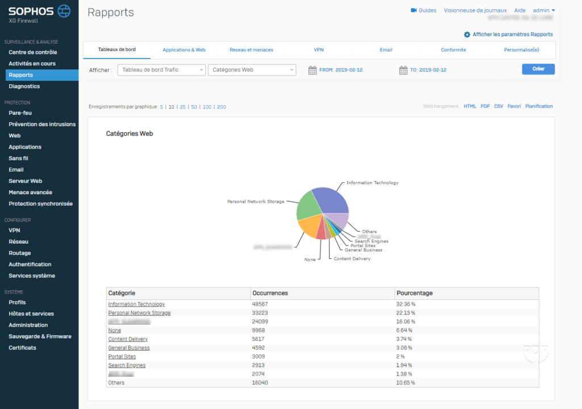Open the FROM date calendar icon
The width and height of the screenshot is (582, 409).
pos(312,70)
